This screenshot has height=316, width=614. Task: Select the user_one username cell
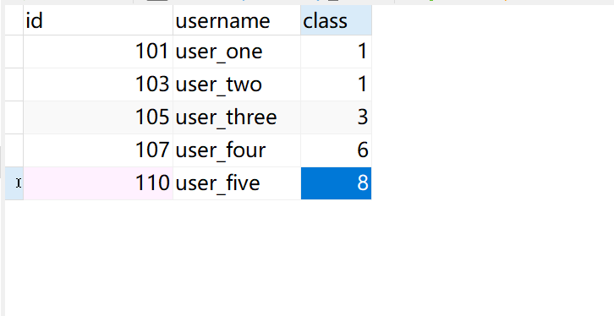tap(237, 52)
